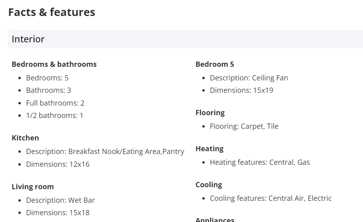The height and width of the screenshot is (222, 363).
Task: Select the "Flooring: Carpet, Tile" entry
Action: pyautogui.click(x=244, y=126)
